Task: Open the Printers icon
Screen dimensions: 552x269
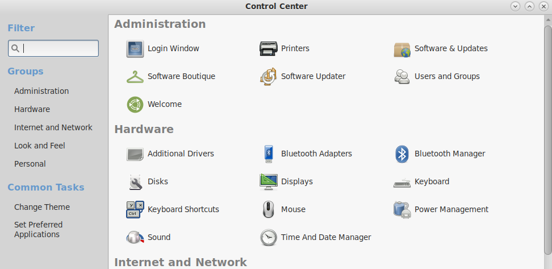Action: pos(268,49)
